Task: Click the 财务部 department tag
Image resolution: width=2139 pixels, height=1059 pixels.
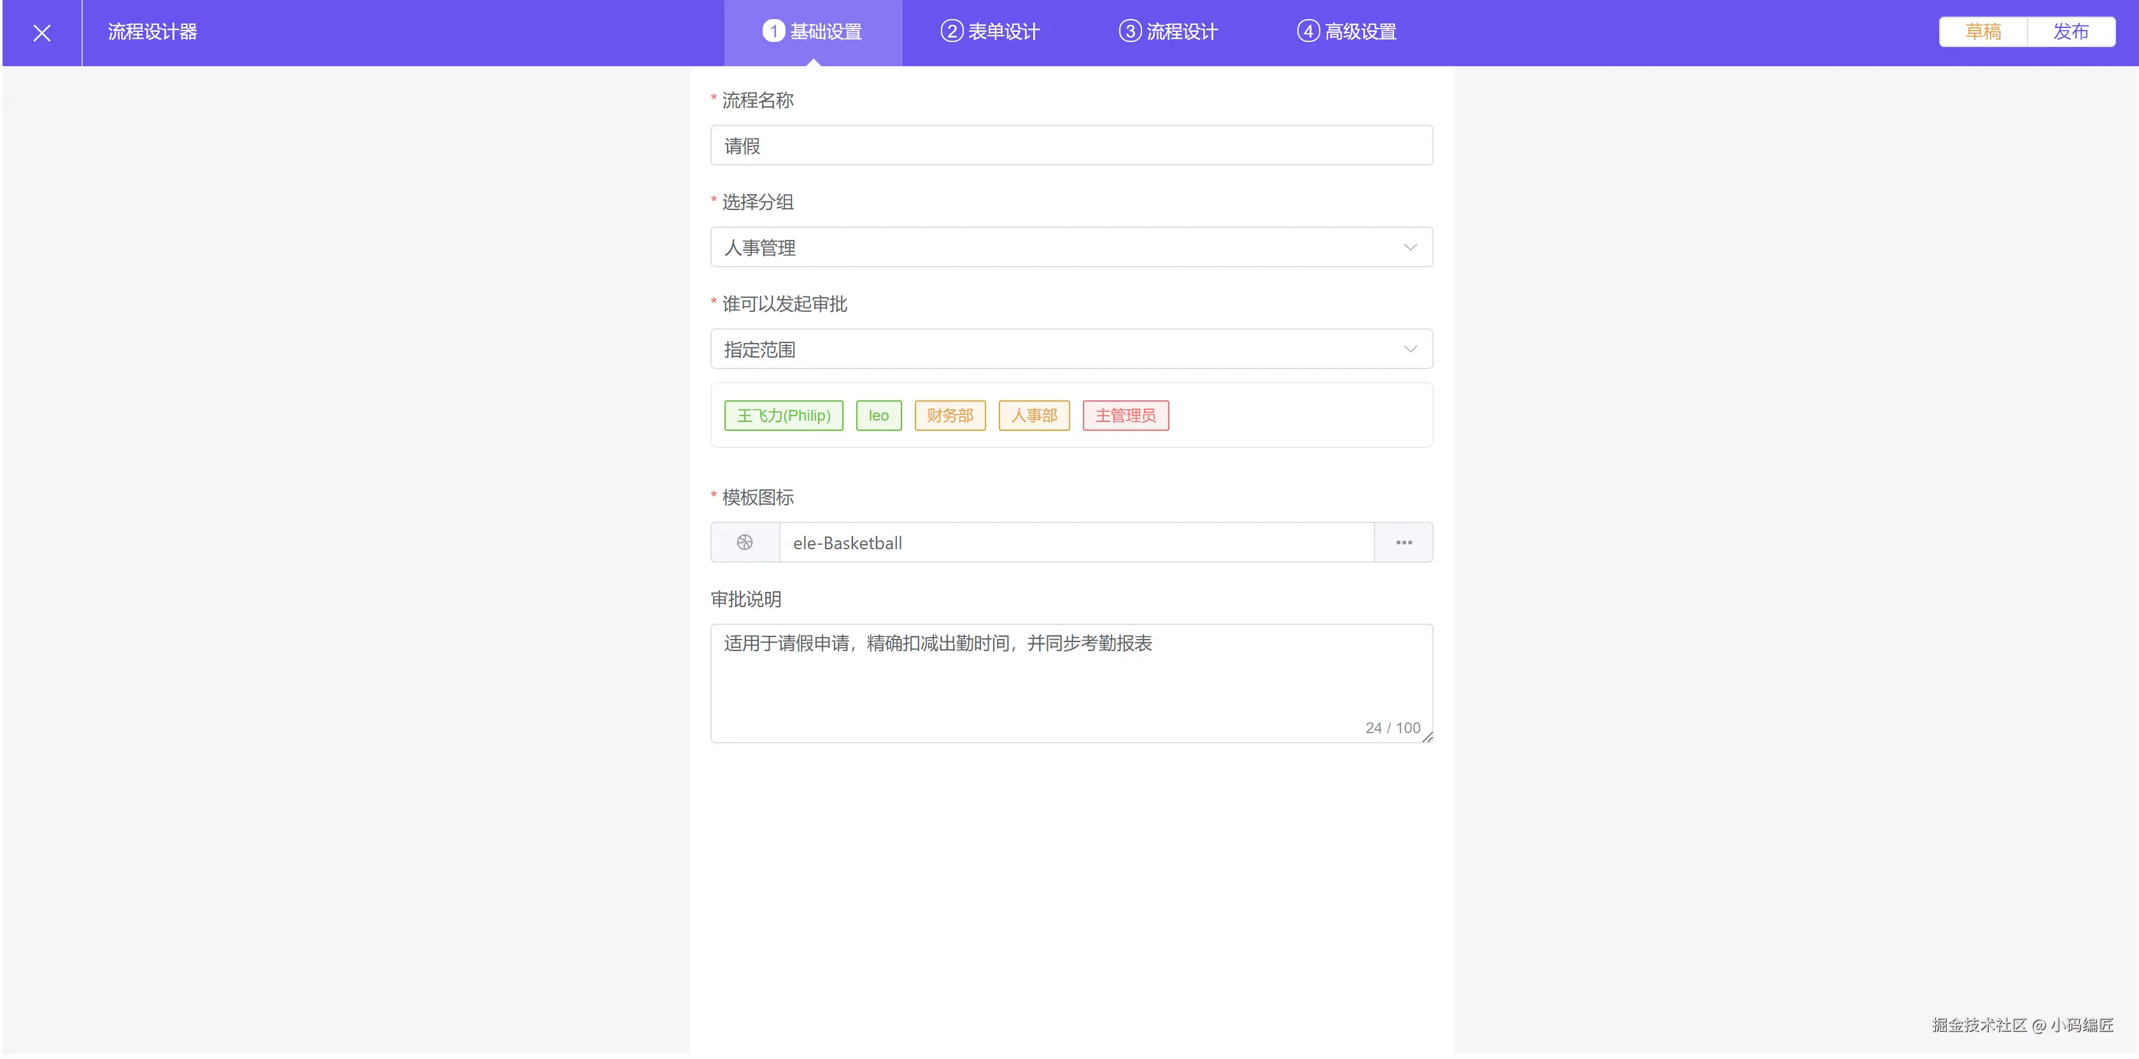Action: click(x=949, y=416)
